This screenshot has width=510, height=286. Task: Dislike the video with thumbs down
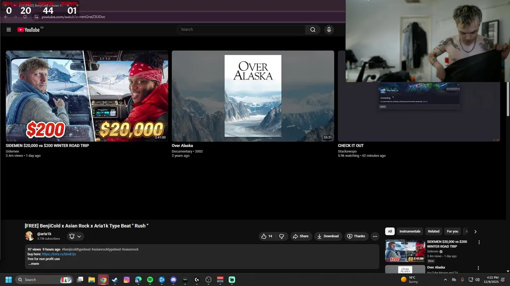click(282, 236)
